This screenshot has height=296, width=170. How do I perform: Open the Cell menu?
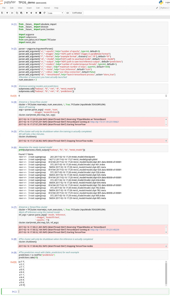(38, 8)
